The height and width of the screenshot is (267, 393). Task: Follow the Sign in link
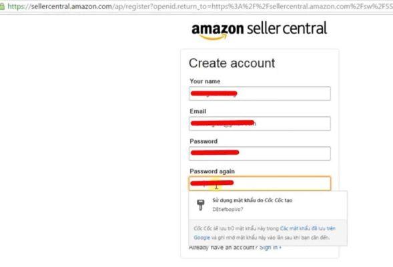(270, 248)
